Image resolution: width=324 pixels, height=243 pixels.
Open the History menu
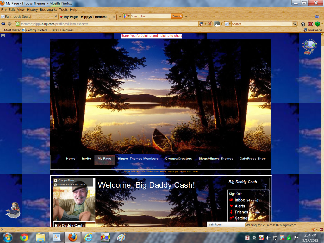tap(32, 10)
